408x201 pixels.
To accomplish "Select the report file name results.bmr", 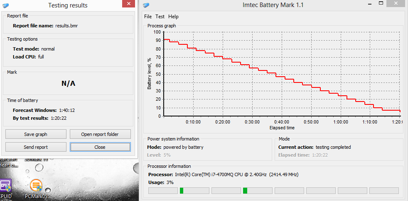I will pyautogui.click(x=66, y=26).
